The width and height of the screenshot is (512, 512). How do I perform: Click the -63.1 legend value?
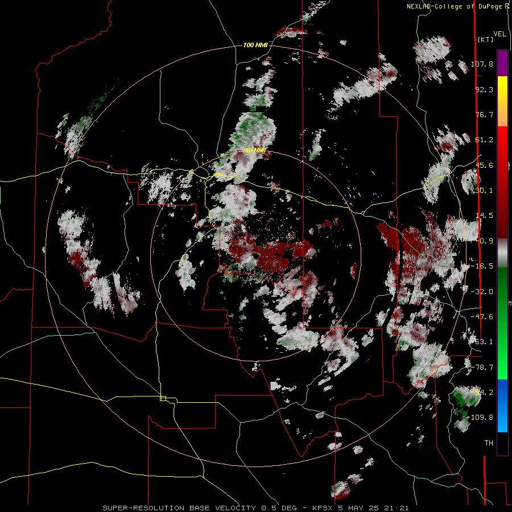(482, 342)
